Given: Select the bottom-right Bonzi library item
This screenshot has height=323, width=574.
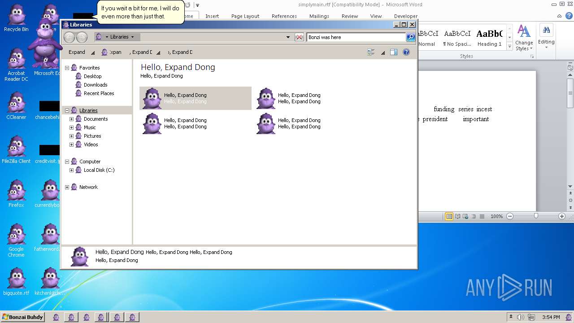Looking at the screenshot, I should pos(289,123).
